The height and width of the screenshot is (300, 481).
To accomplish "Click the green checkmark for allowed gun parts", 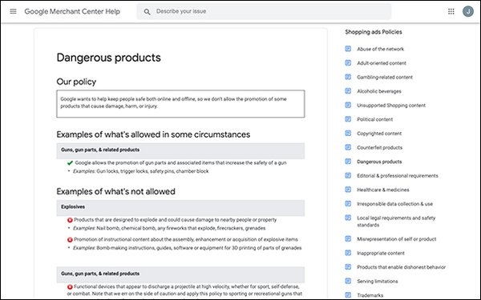I will click(70, 163).
